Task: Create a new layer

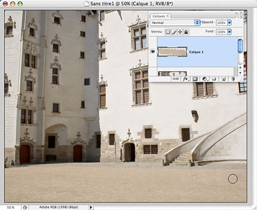Action: click(223, 79)
